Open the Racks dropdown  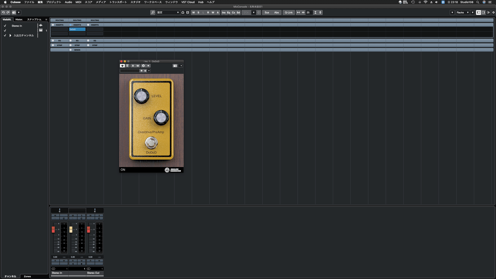[x=463, y=12]
